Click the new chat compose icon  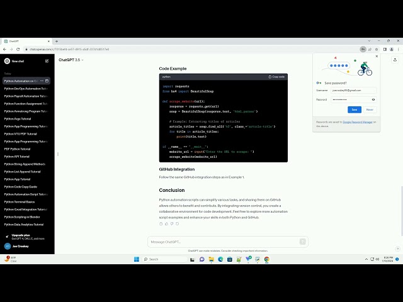coord(47,61)
